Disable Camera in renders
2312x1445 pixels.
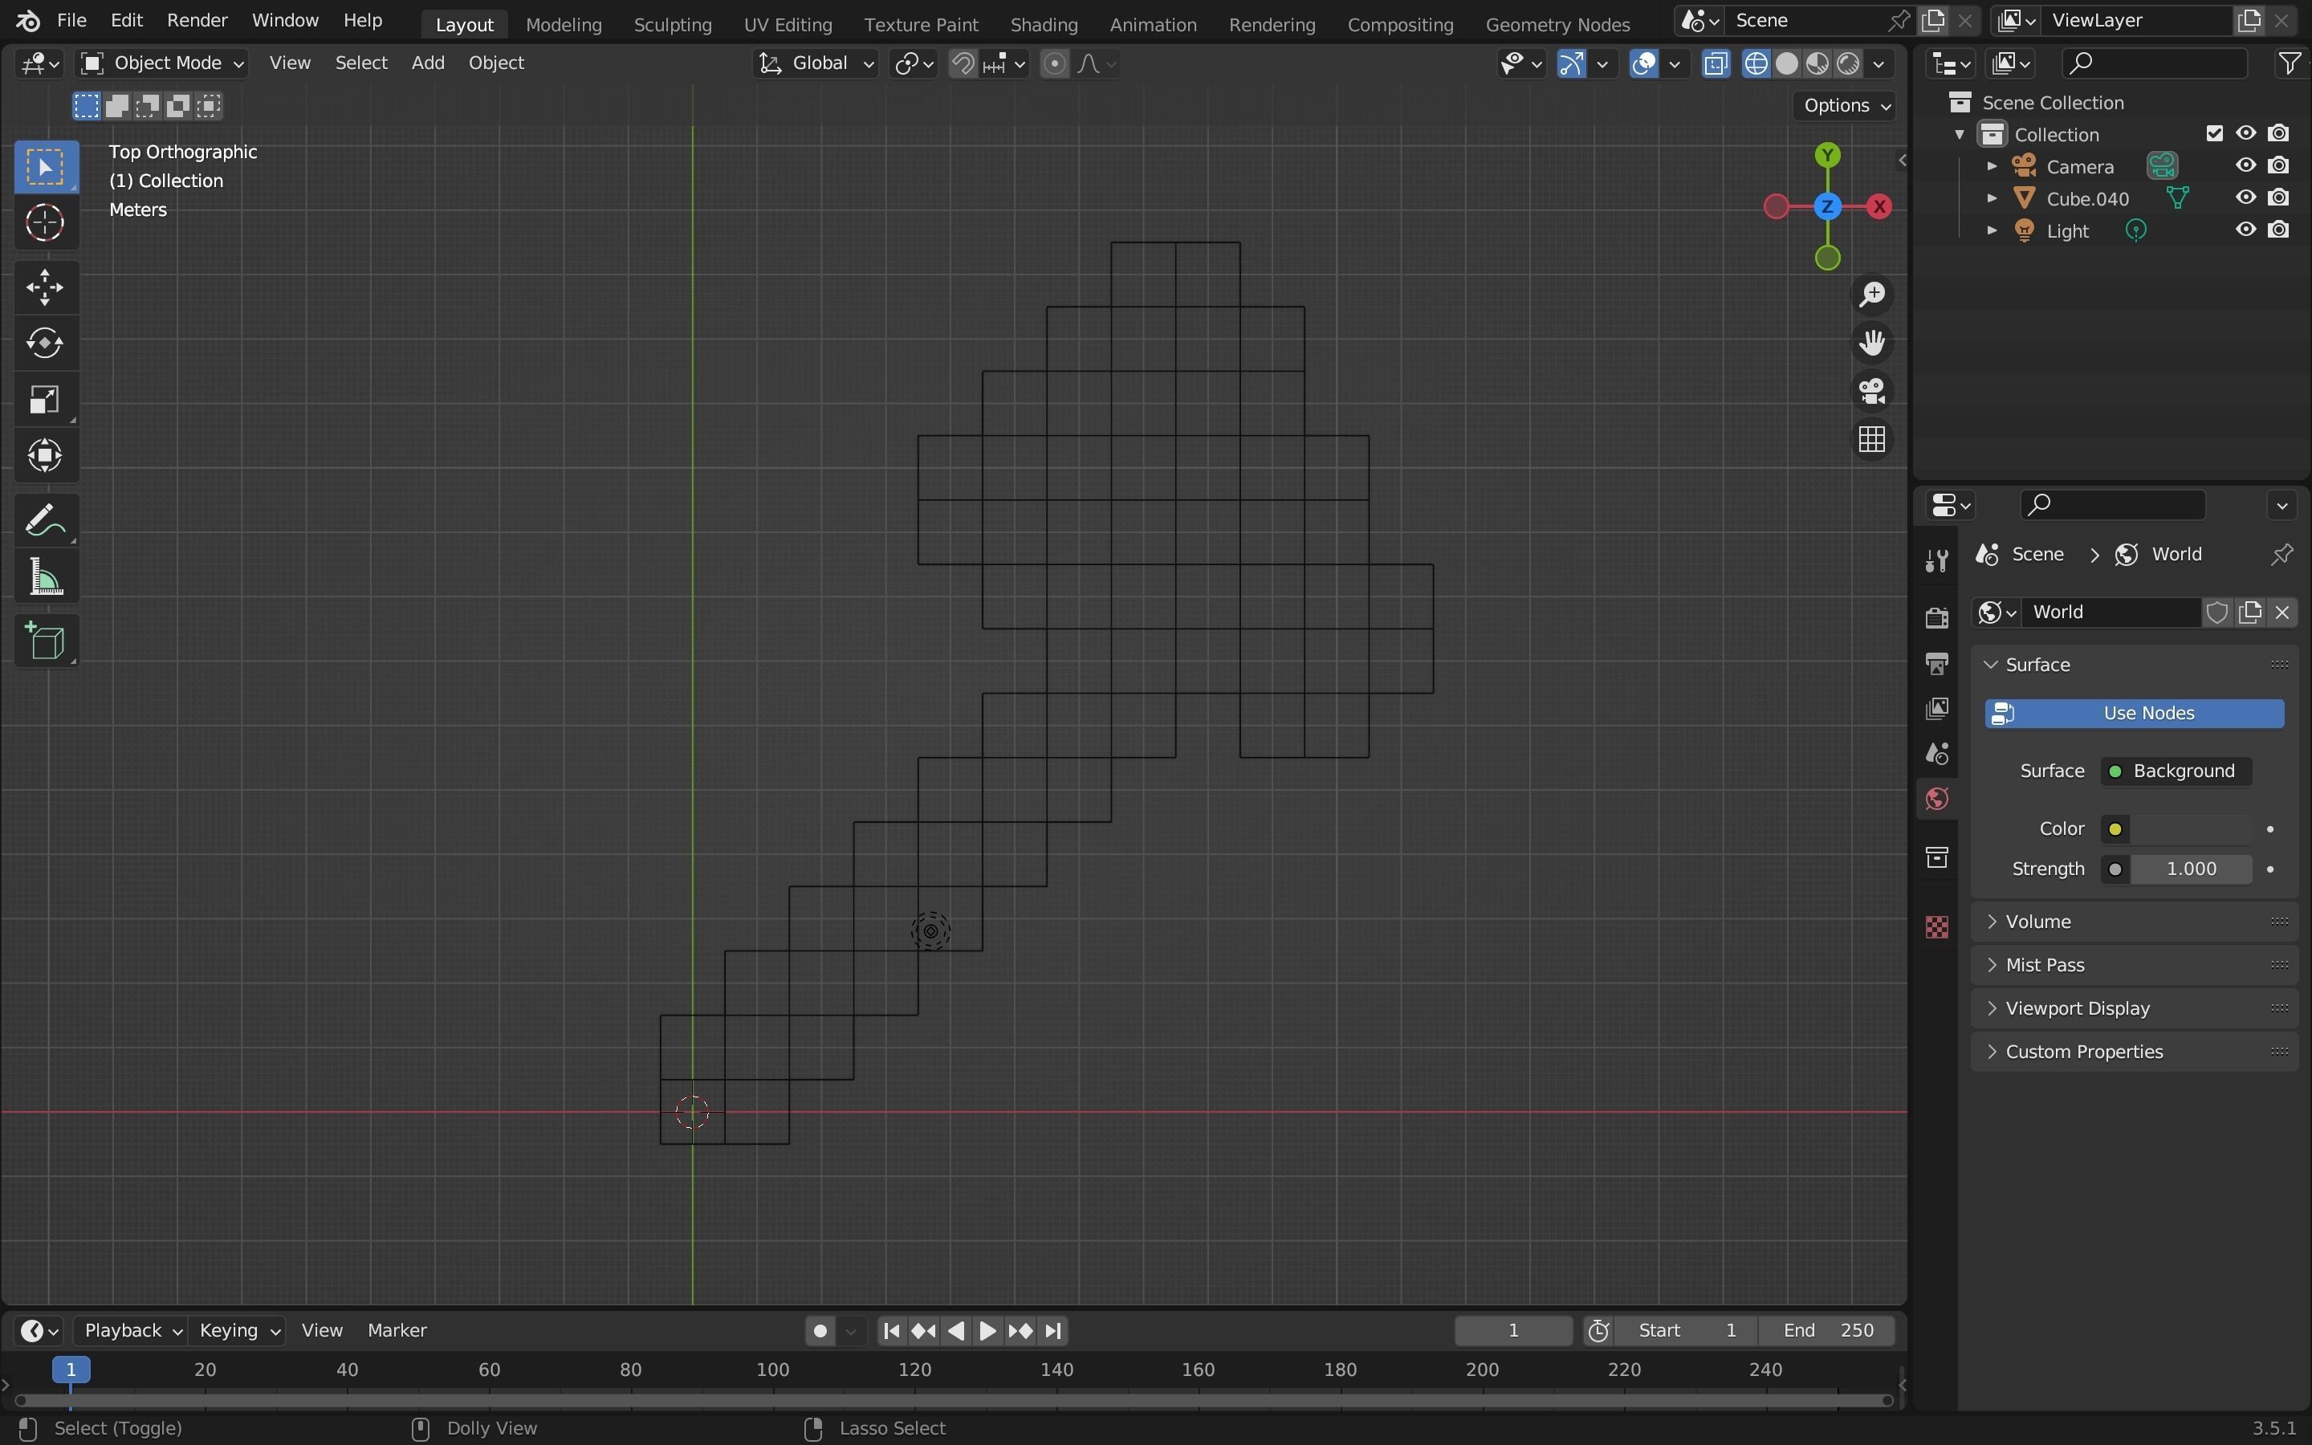pos(2277,165)
